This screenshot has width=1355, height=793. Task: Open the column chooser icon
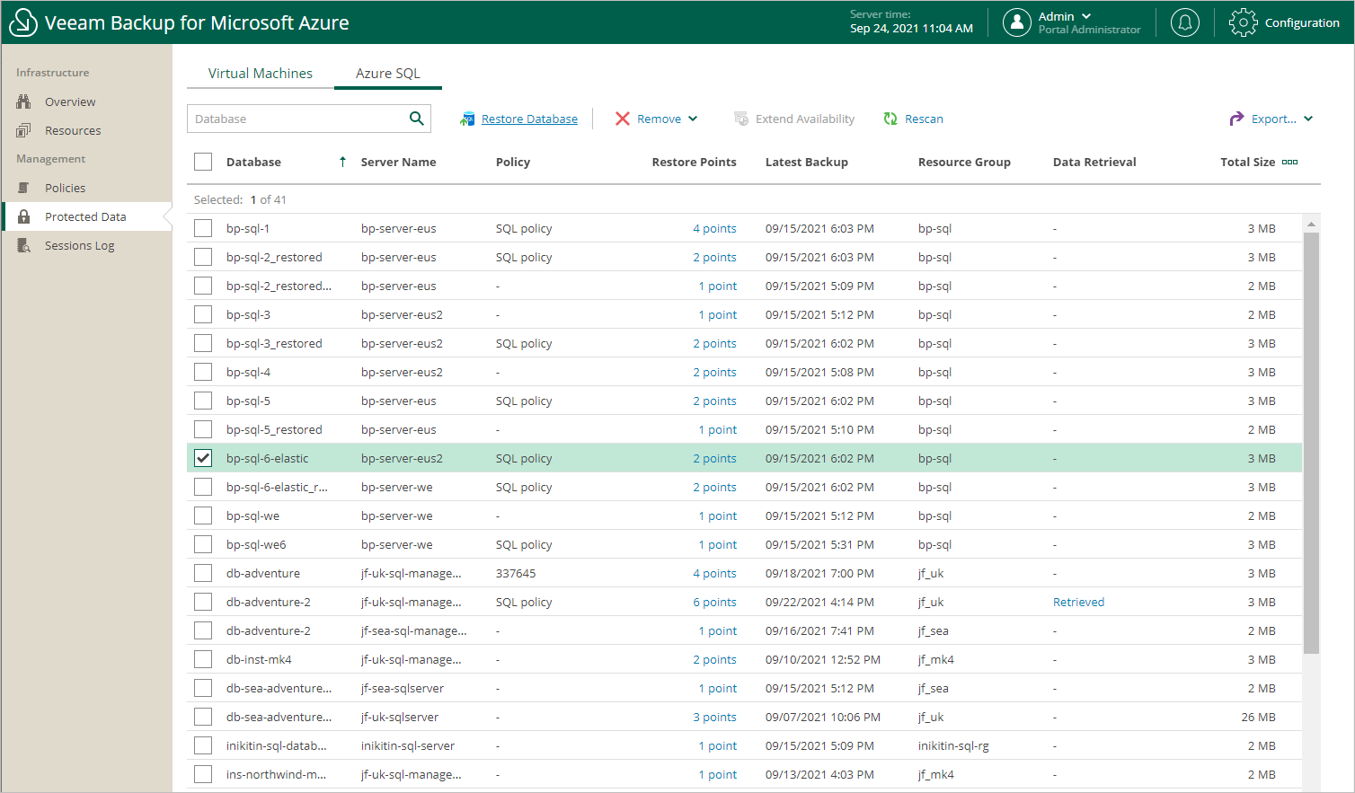click(x=1290, y=162)
